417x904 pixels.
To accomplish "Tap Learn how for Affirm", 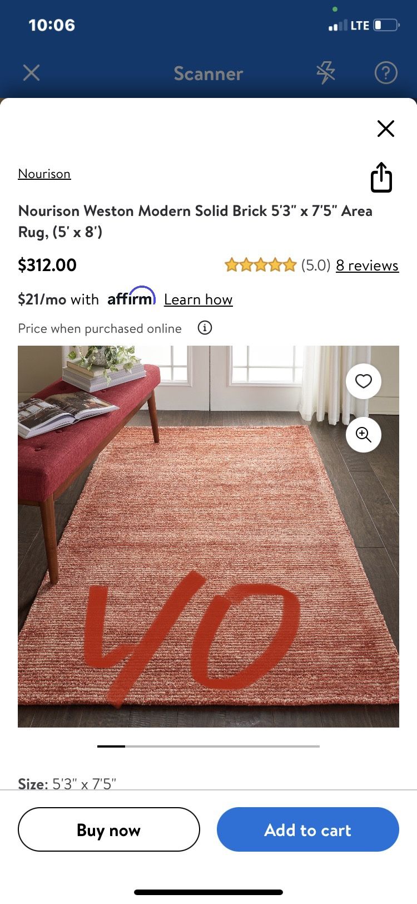I will point(198,299).
